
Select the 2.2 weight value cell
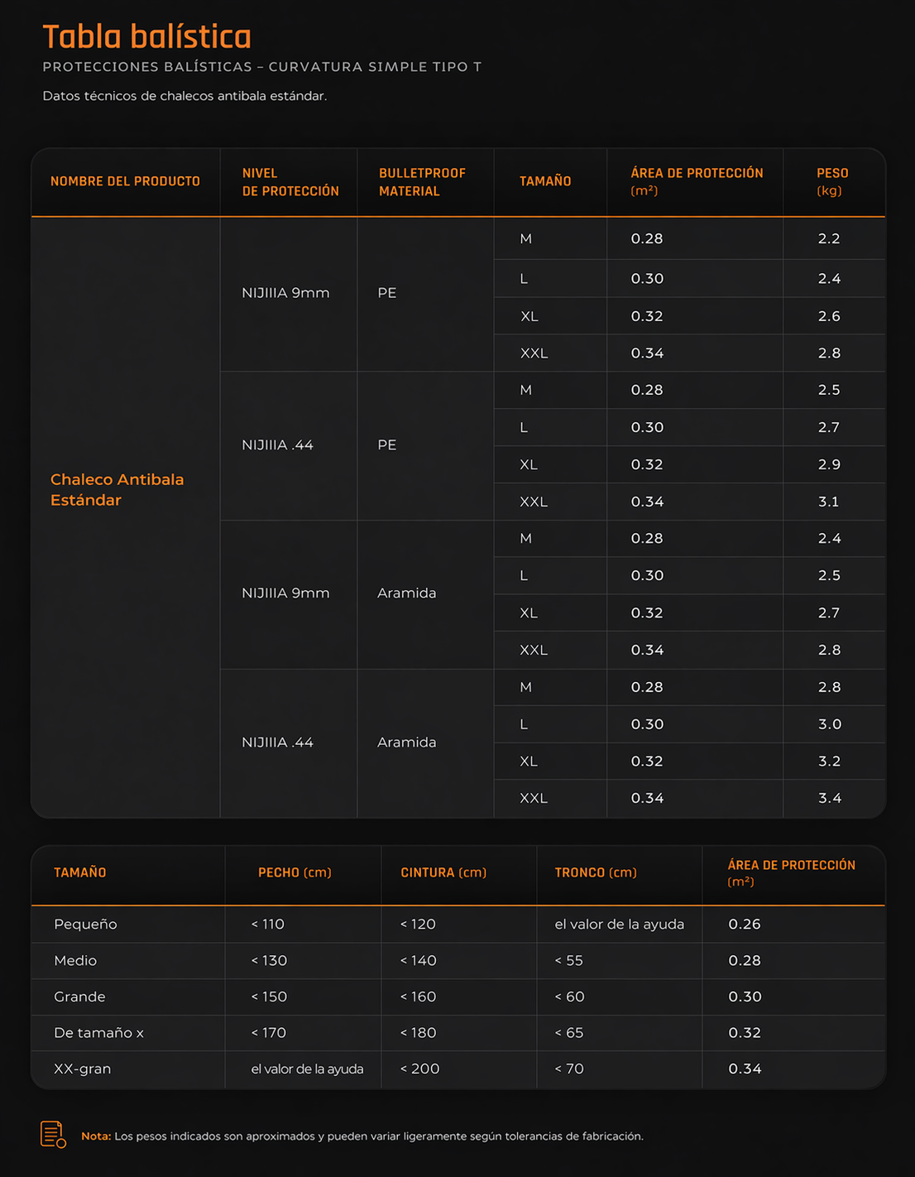click(828, 238)
